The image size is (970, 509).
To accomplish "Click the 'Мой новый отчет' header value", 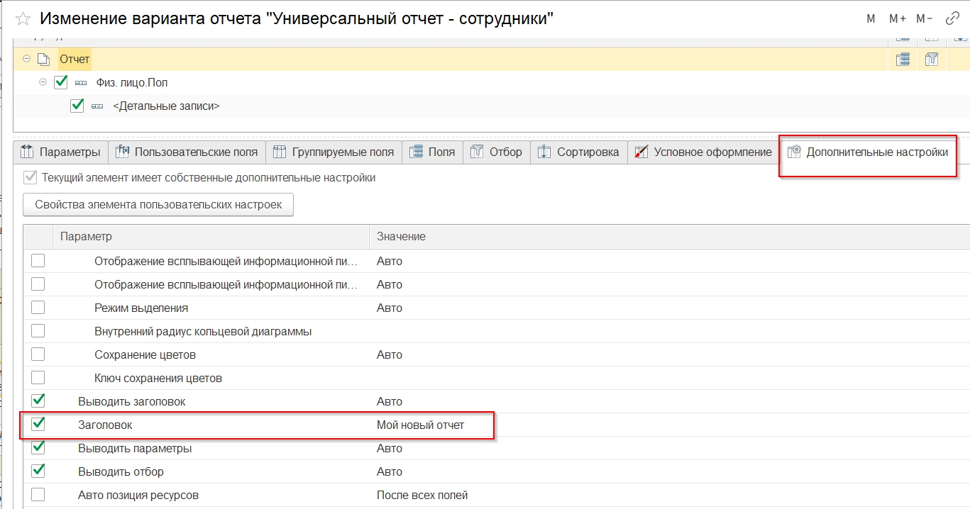I will 420,425.
